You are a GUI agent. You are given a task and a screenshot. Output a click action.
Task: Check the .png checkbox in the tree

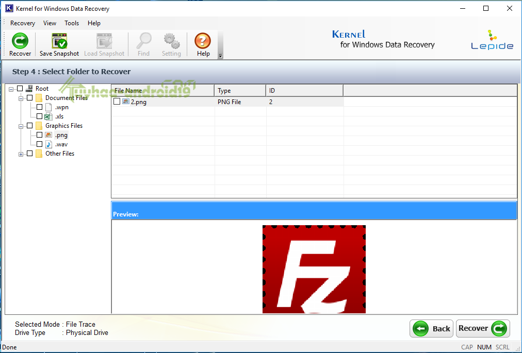tap(39, 135)
